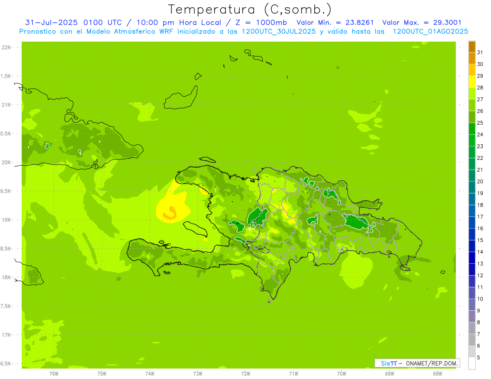Click the colorbar label '20'
This screenshot has width=491, height=379.
tap(480, 182)
